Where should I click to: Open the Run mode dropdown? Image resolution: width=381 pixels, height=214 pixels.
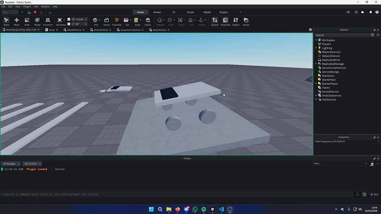pyautogui.click(x=10, y=12)
